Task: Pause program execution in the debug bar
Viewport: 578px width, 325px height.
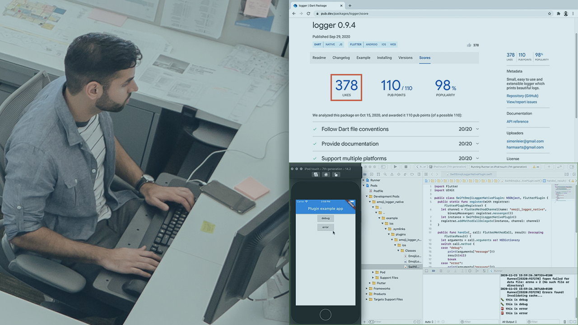Action: click(441, 271)
